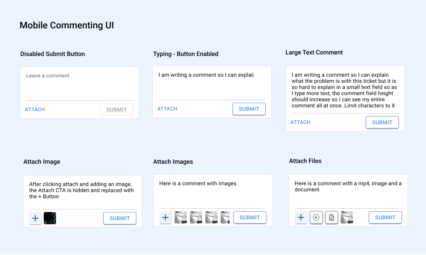Click the plus button in Attach Image card
426x255 pixels.
click(x=35, y=218)
